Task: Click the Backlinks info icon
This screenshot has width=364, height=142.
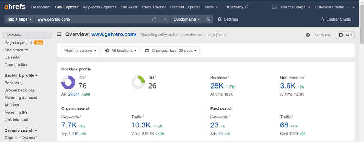Action: tap(229, 76)
